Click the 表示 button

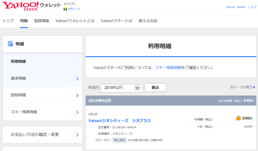(155, 87)
